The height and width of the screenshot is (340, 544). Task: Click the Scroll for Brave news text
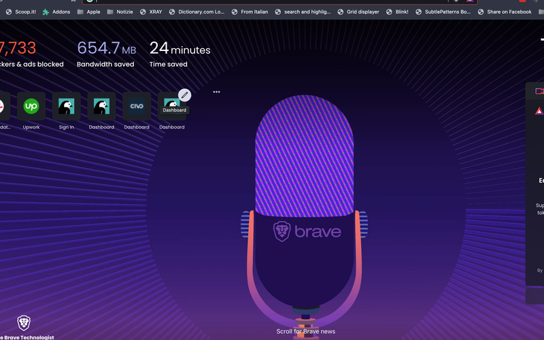(x=305, y=331)
